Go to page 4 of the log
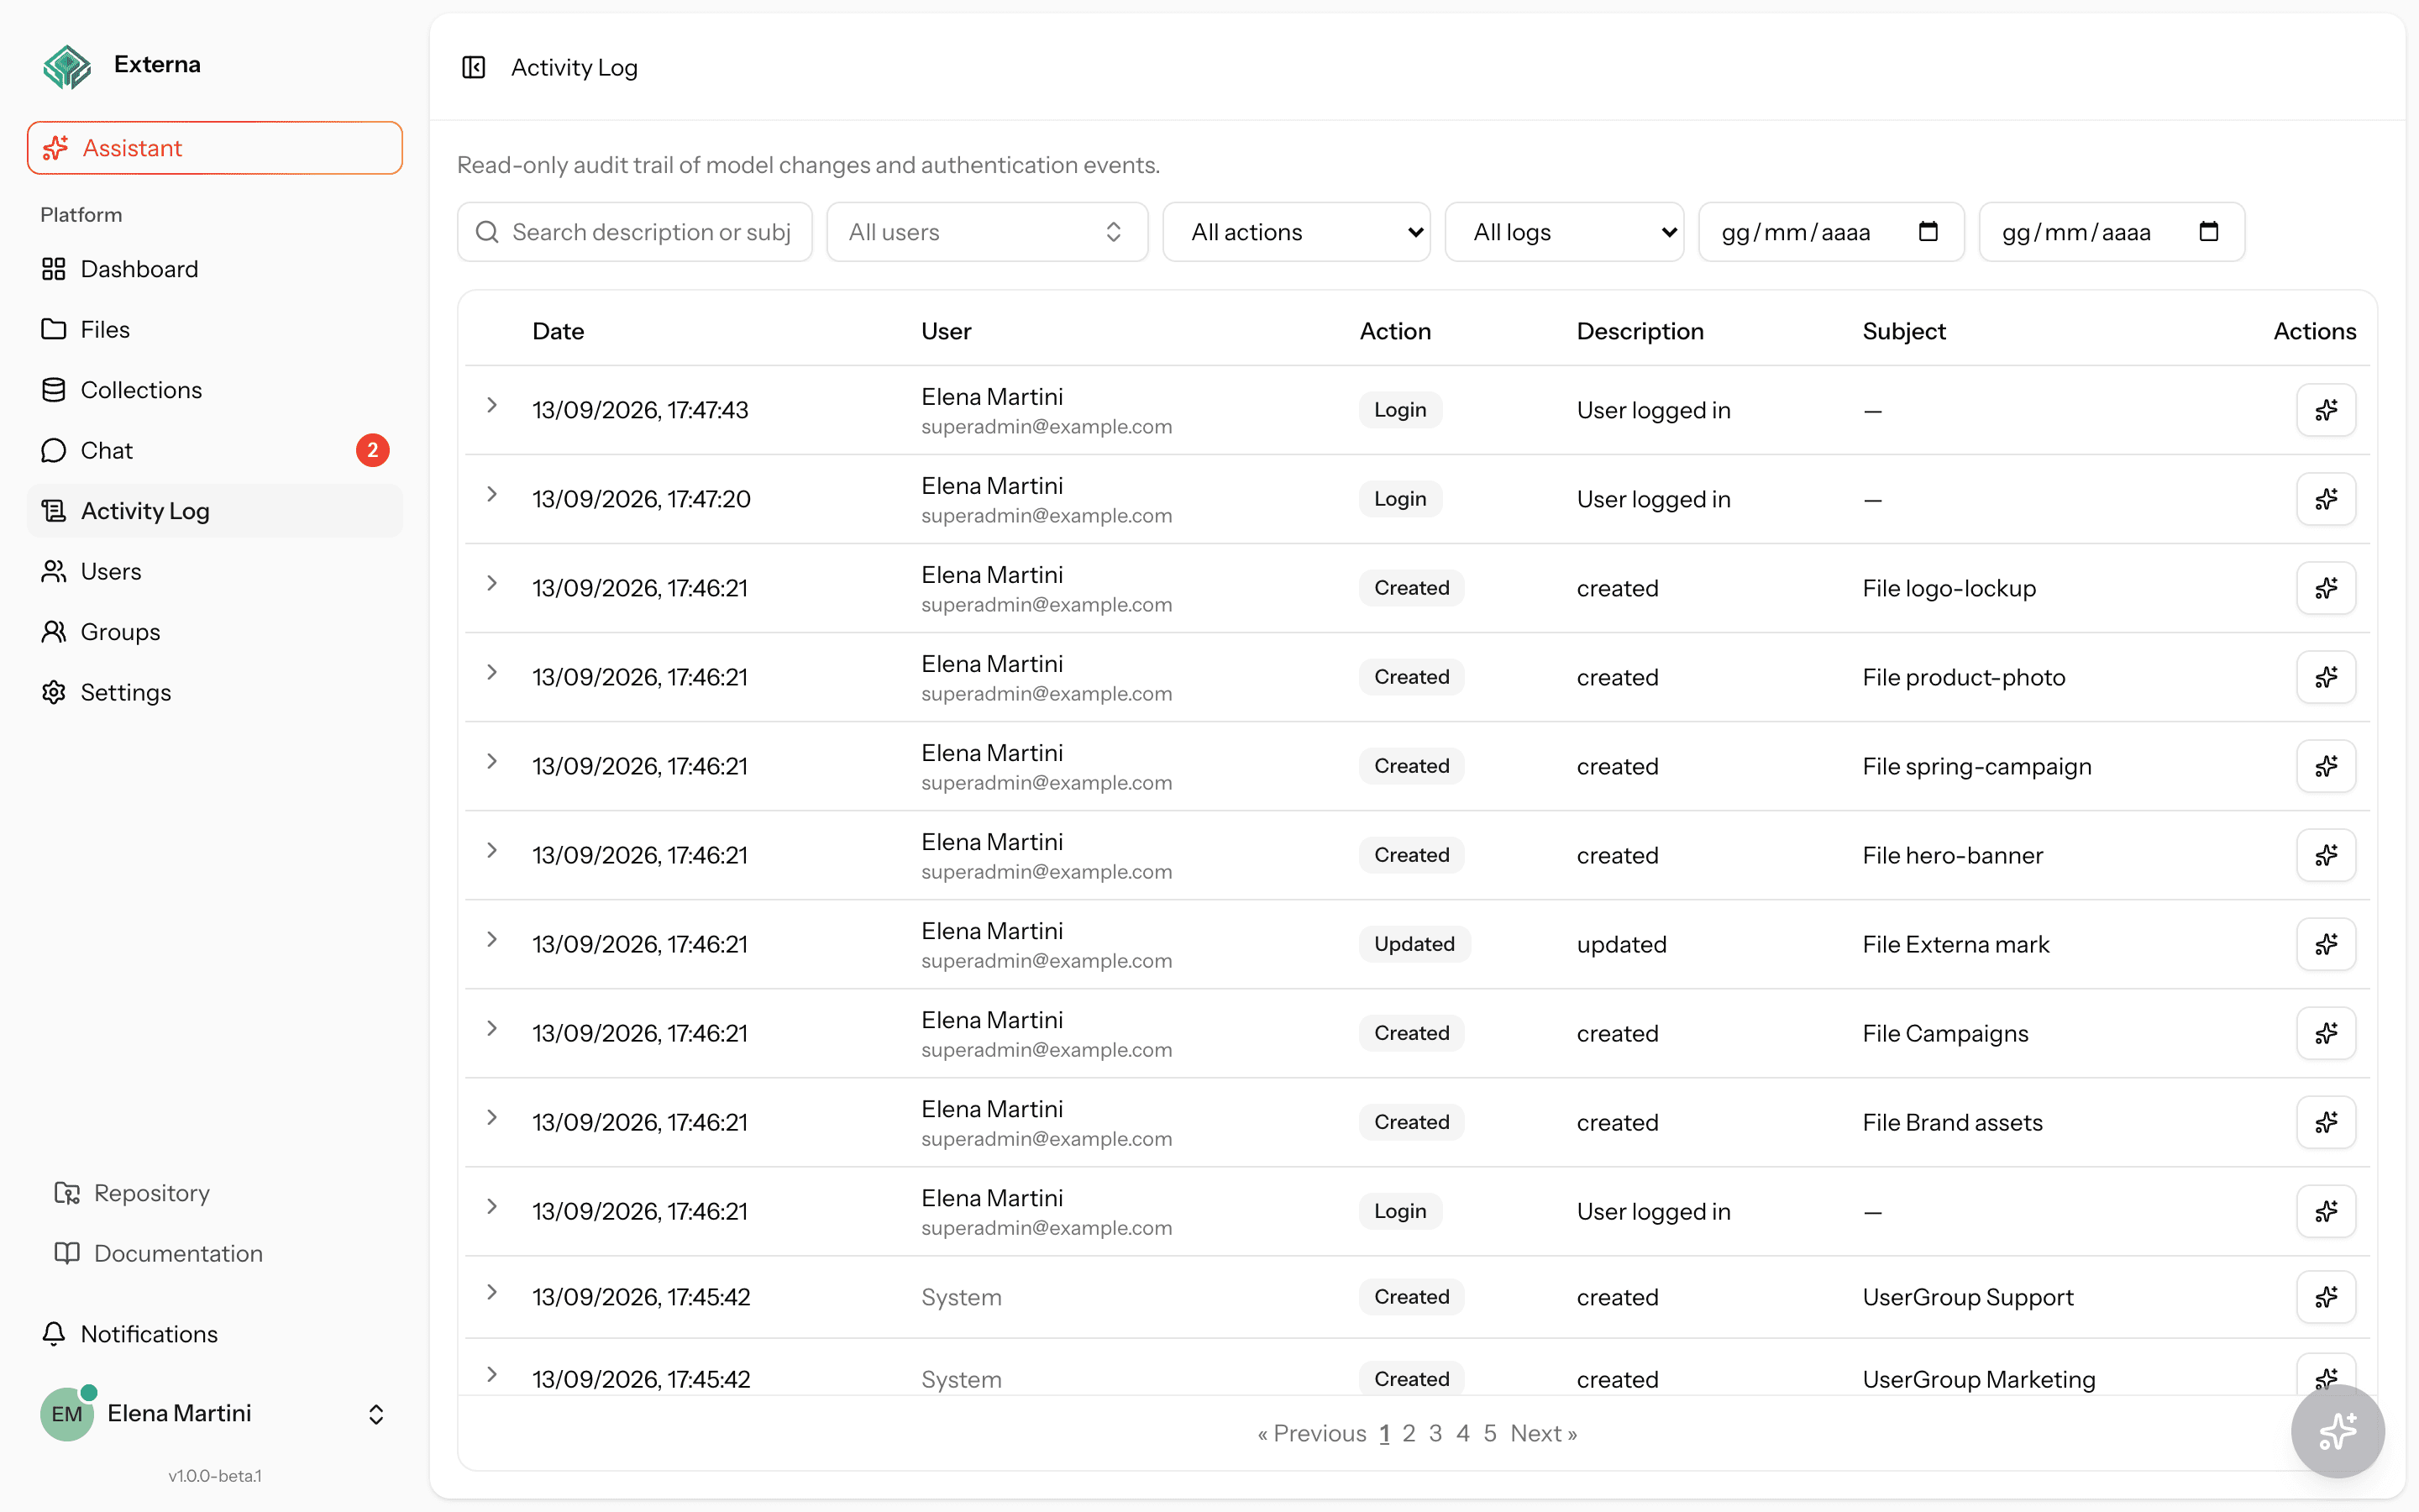Screen dimensions: 2419x1512 click(1463, 1433)
